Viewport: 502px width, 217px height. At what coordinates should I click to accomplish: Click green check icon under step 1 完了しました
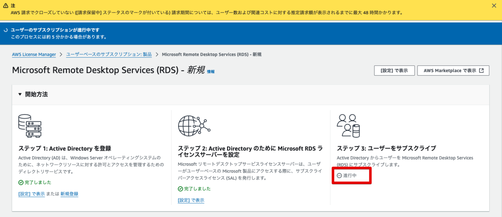point(21,183)
